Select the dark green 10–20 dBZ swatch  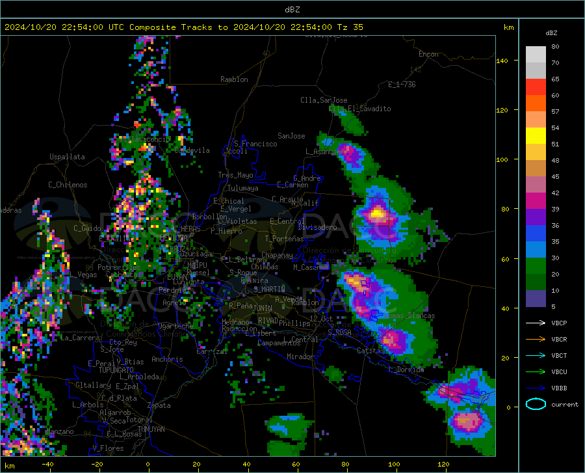point(536,282)
